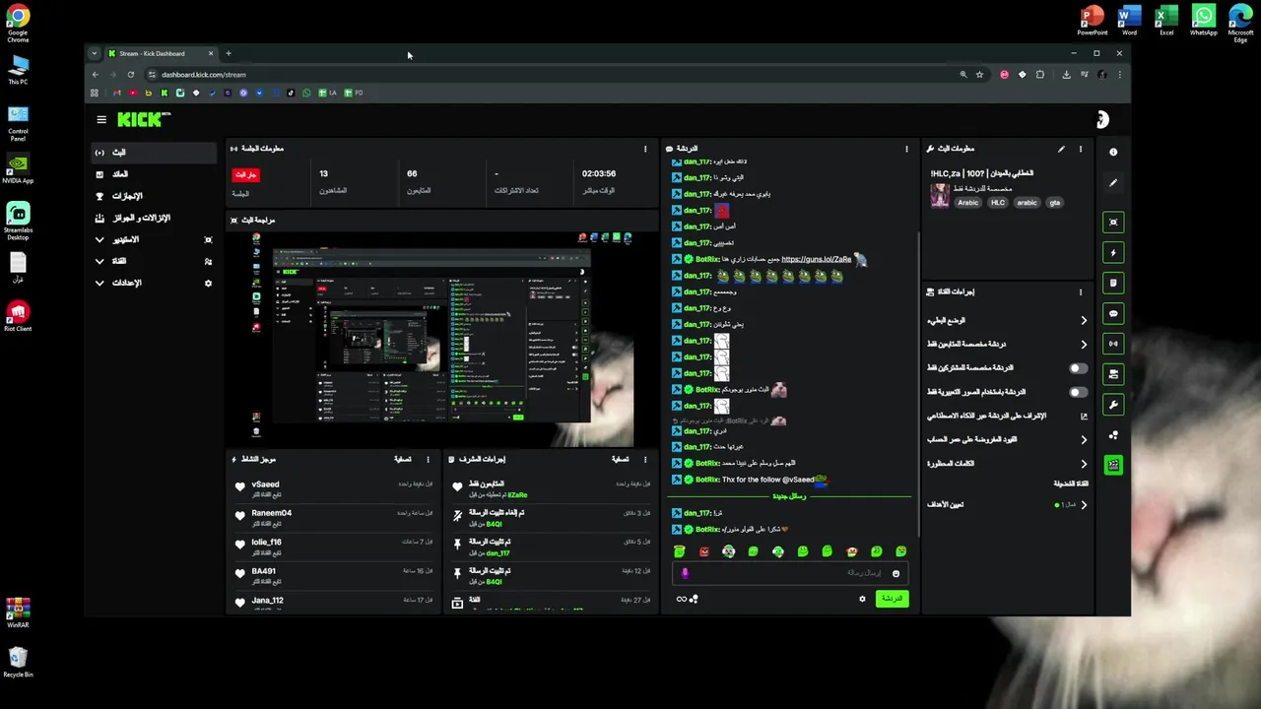Open activity feed panel three-dot menu
The width and height of the screenshot is (1261, 709).
pos(428,459)
